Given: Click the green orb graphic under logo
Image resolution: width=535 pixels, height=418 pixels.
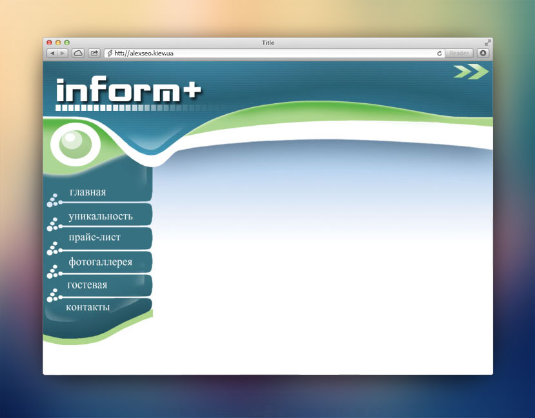Looking at the screenshot, I should click(76, 144).
